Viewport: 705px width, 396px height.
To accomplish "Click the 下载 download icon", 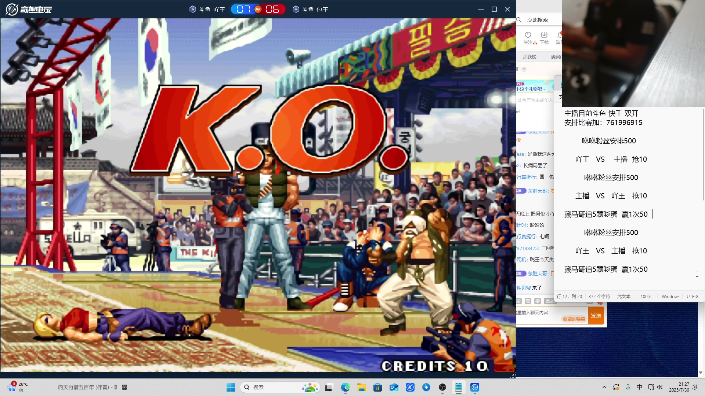I will pos(544,35).
